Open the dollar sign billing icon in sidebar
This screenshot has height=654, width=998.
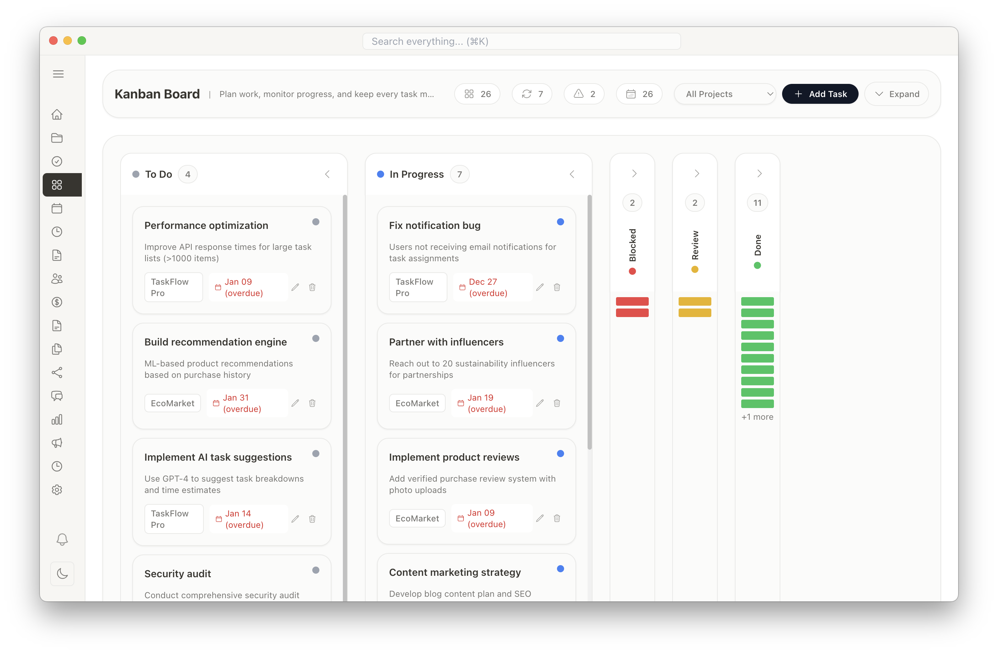(x=57, y=302)
